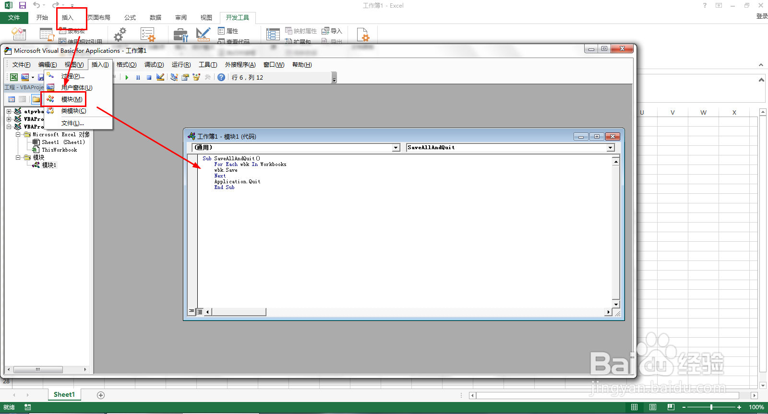Screen dimensions: 768x414
Task: Click the Insert UserForm icon in VBA toolbar
Action: pos(25,77)
